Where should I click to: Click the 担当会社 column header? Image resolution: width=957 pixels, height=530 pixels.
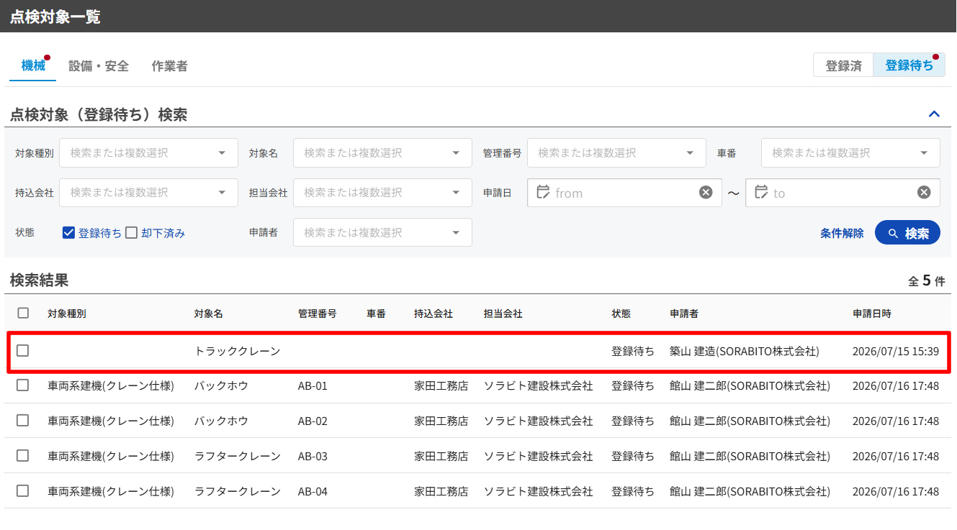(x=503, y=314)
